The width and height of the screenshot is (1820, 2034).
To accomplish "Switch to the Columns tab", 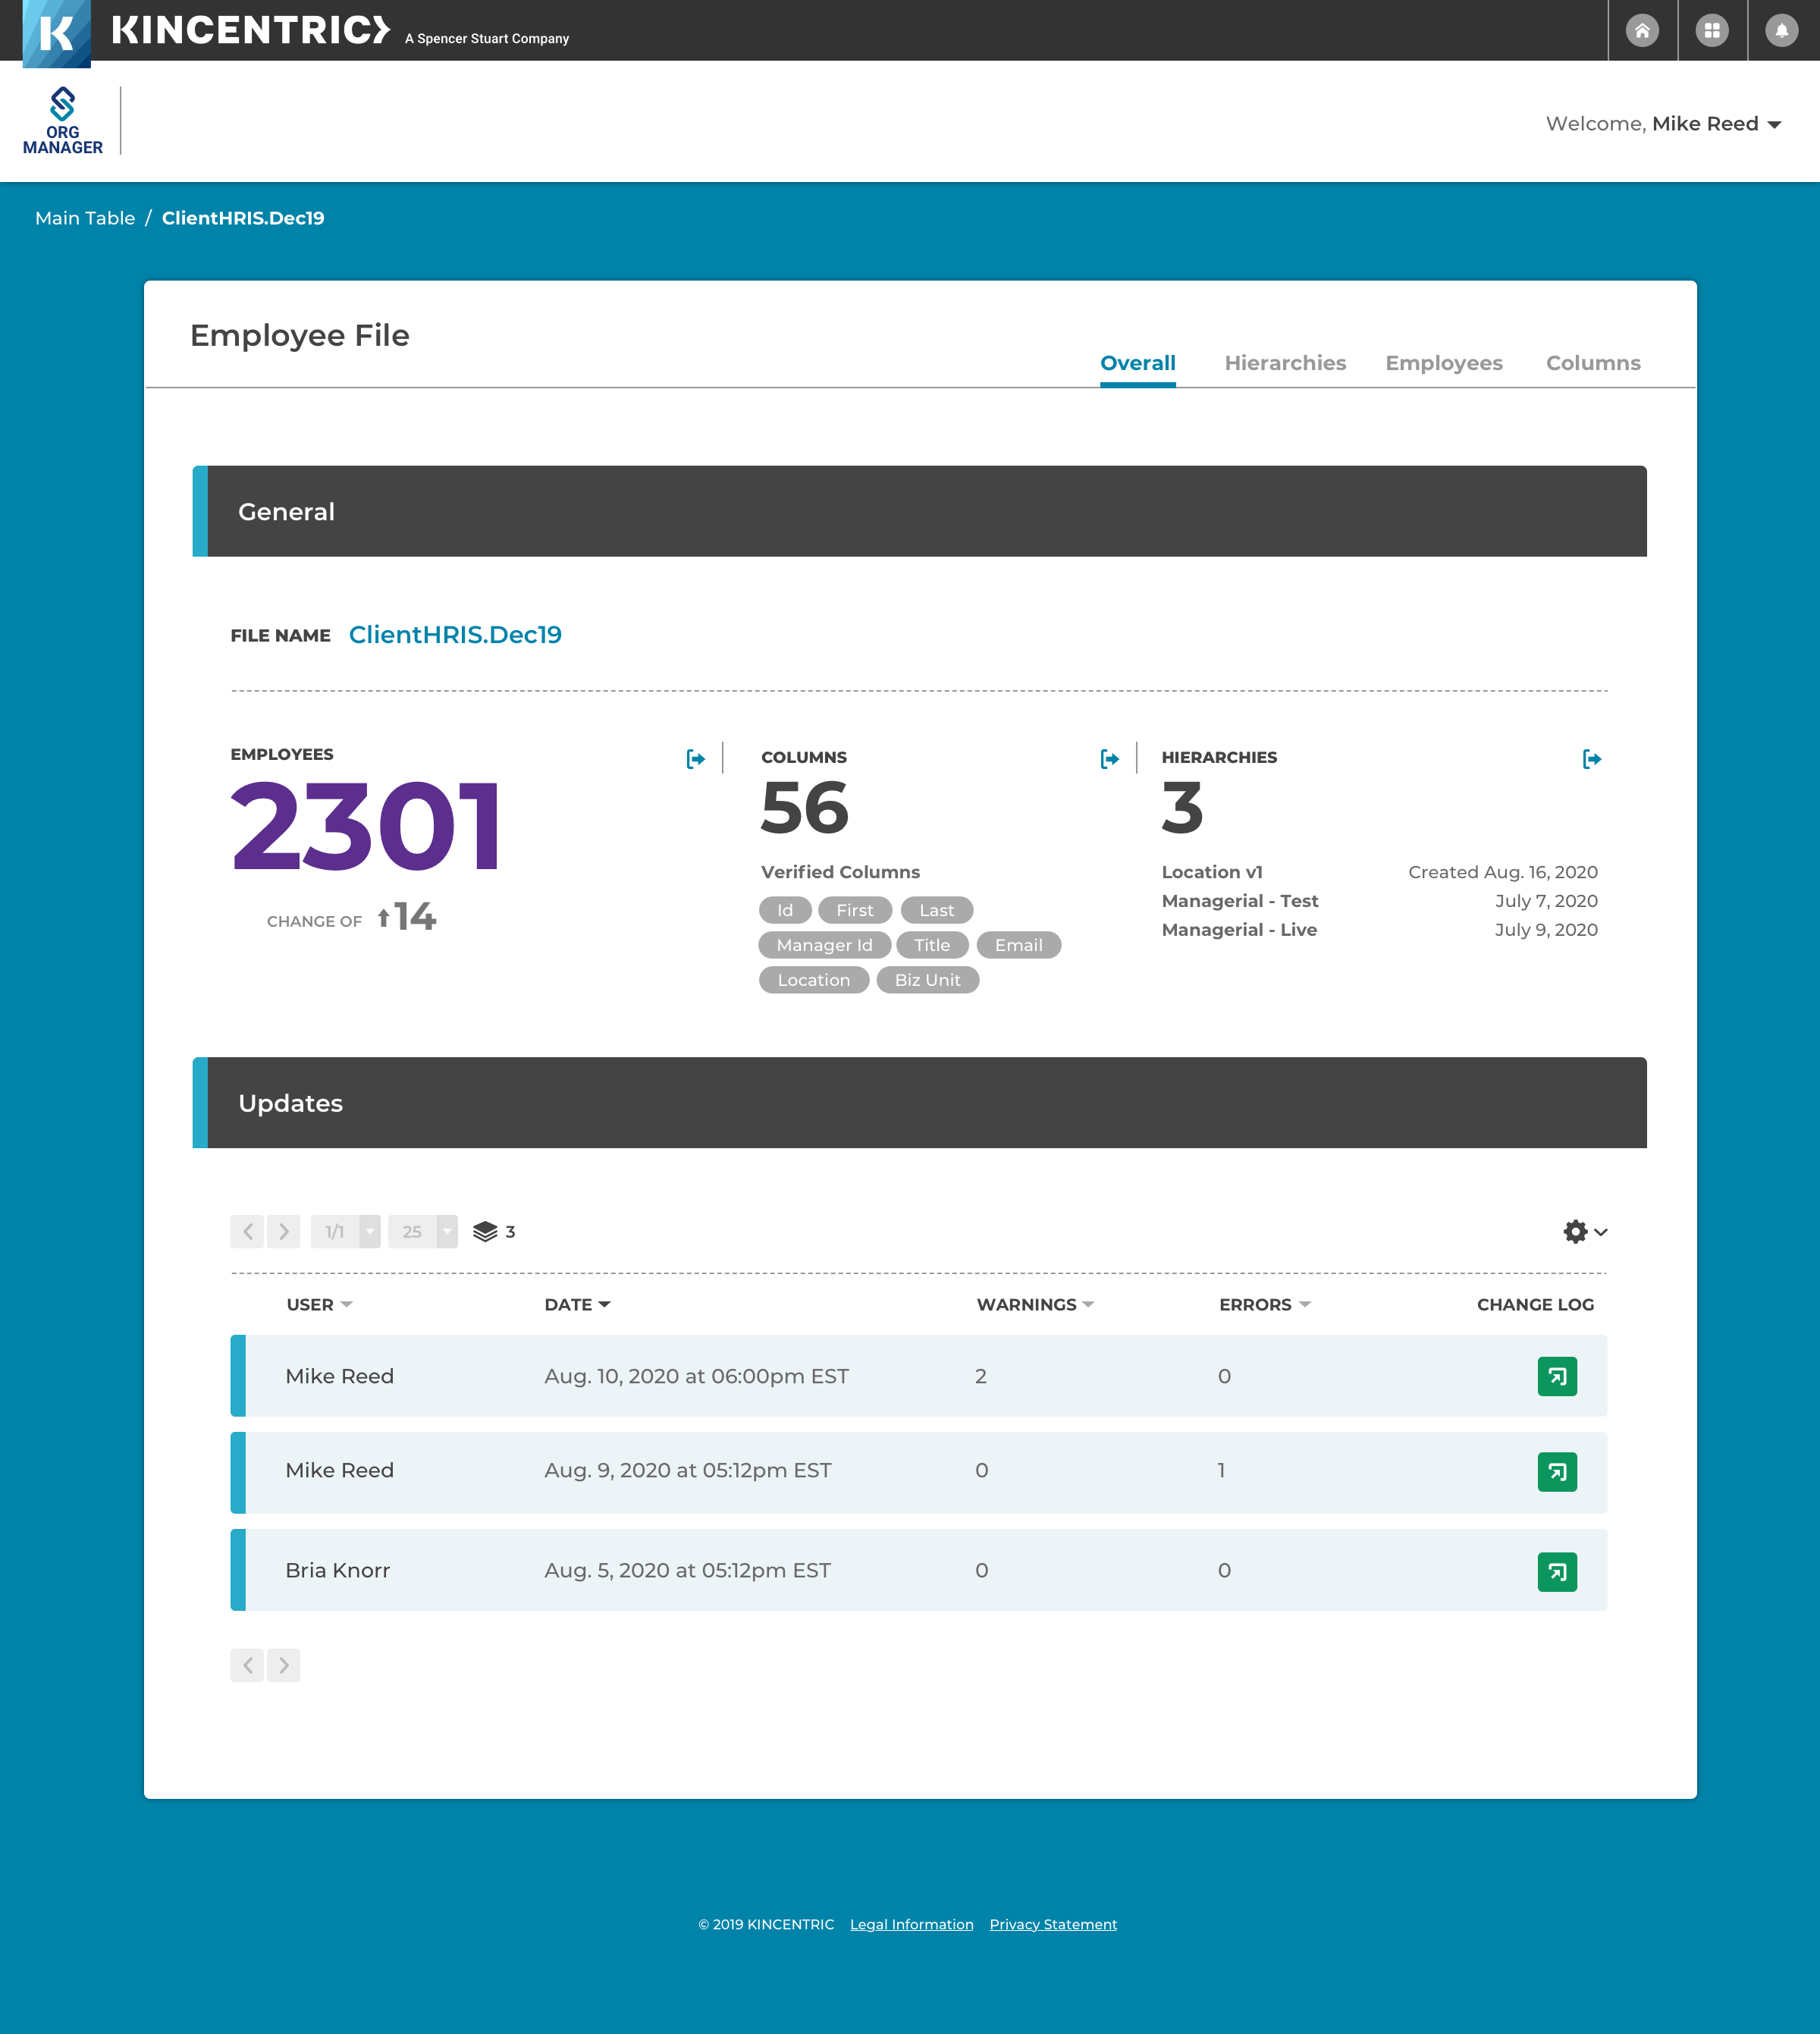I will coord(1592,363).
